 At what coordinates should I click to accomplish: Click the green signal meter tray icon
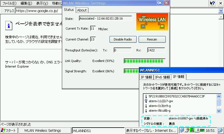click(x=202, y=130)
